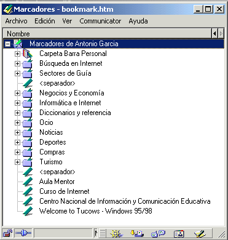Open the Communicator menu
This screenshot has width=228, height=240.
coord(100,21)
